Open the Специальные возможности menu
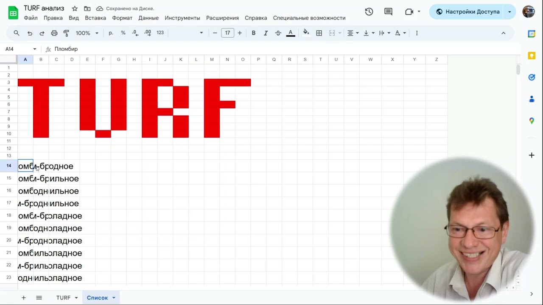The width and height of the screenshot is (543, 305). 309,18
